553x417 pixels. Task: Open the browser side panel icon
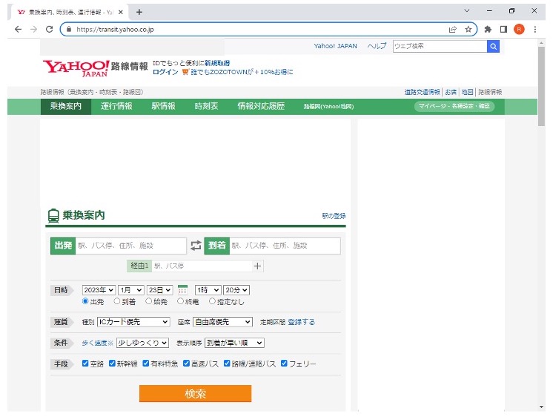coord(503,29)
